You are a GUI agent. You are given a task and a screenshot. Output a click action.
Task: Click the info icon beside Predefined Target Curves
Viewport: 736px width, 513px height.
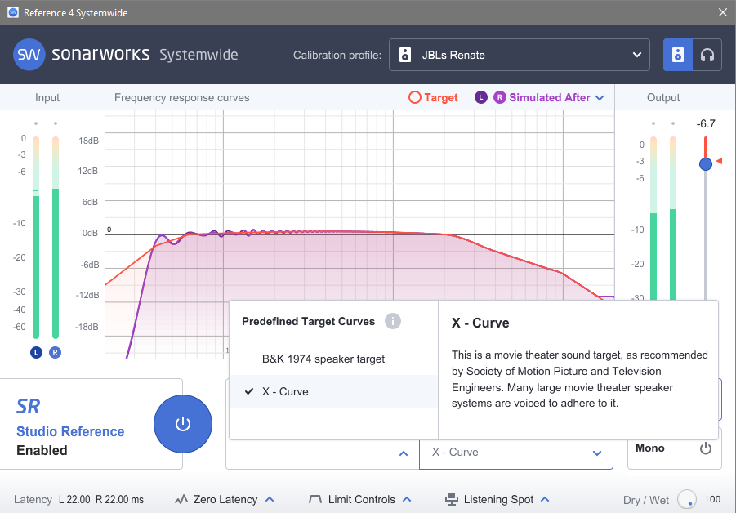[393, 321]
